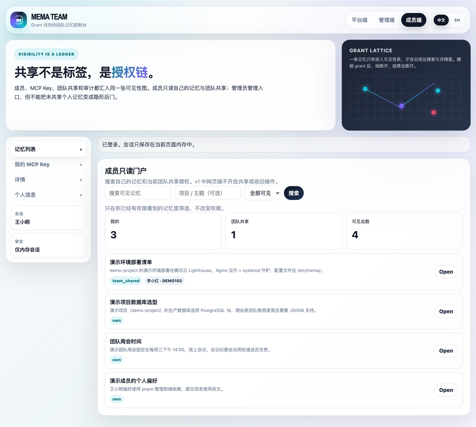Viewport: 476px width, 427px height.
Task: Open the 全部可见 visibility dropdown
Action: pyautogui.click(x=262, y=193)
